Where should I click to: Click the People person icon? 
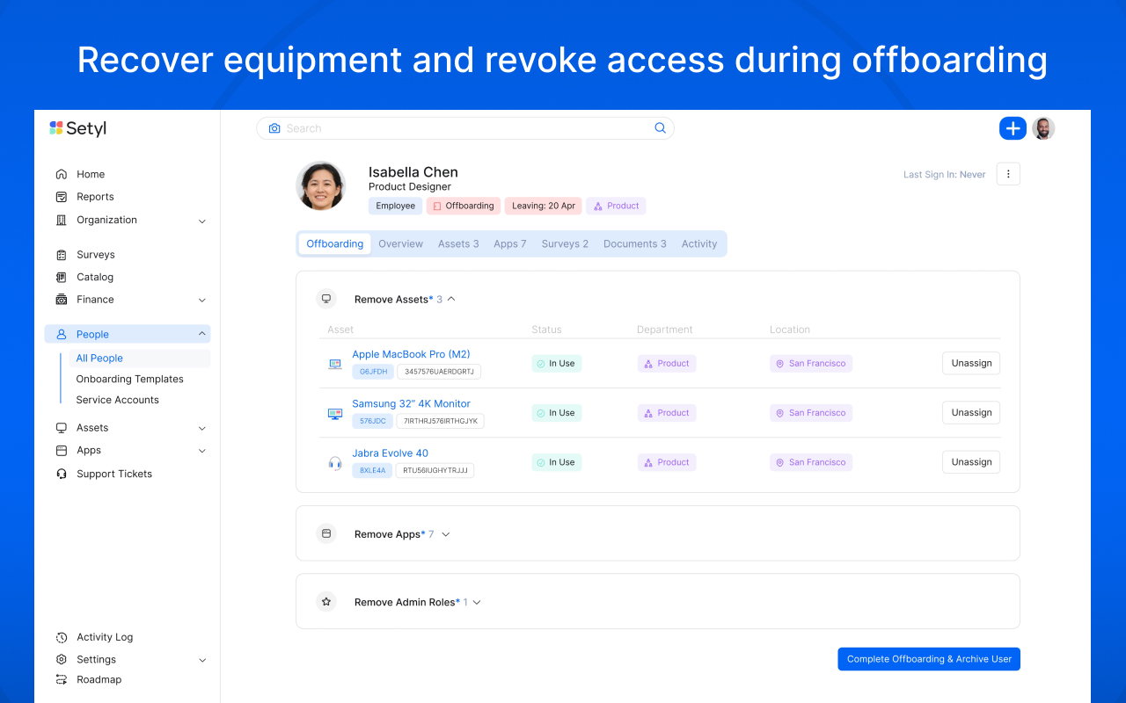pos(61,334)
